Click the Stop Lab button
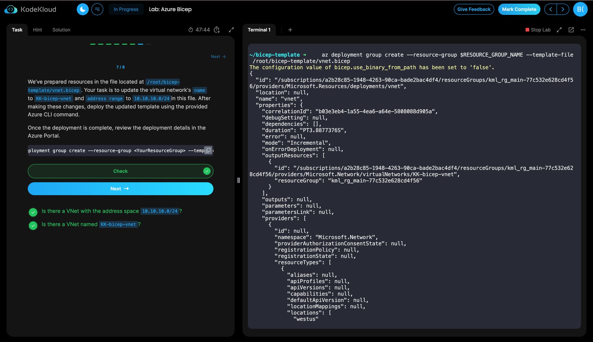593x342 pixels. coord(538,30)
